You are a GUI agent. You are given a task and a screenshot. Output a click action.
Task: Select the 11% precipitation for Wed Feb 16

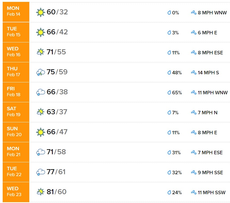pyautogui.click(x=176, y=53)
